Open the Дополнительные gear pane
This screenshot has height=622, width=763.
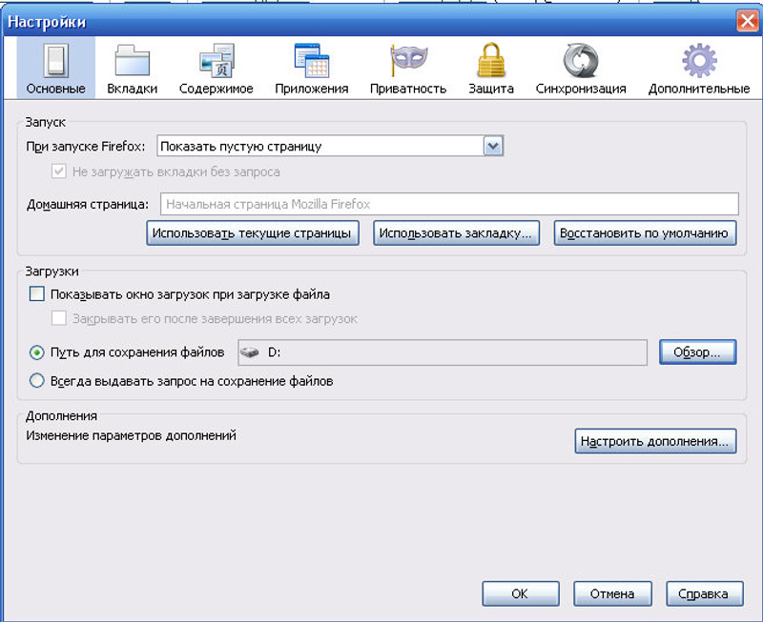coord(699,69)
